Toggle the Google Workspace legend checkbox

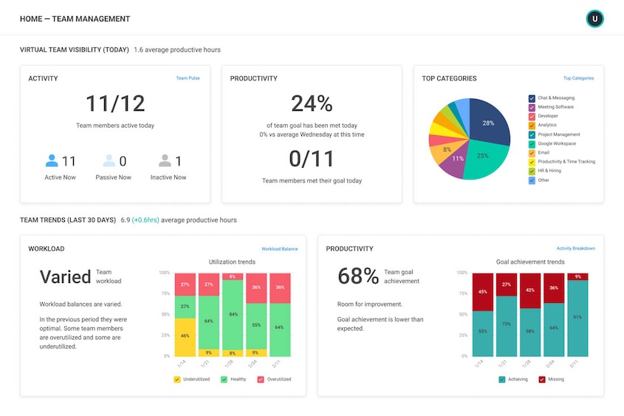[532, 143]
